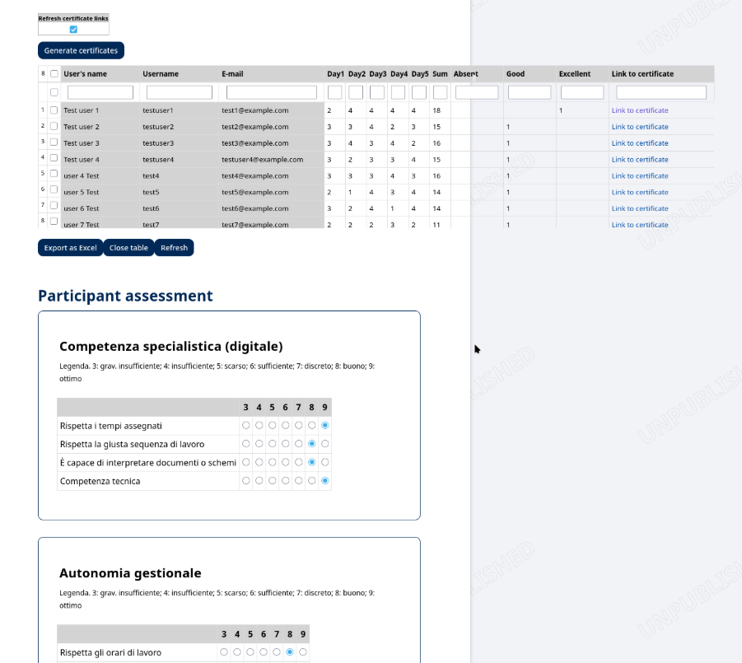The image size is (742, 663).
Task: Select the checkbox for Test user 1 row
Action: point(54,110)
